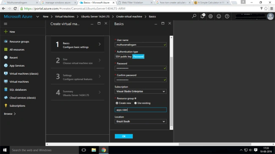Viewport: 275px width, 154px height.
Task: Switch to Web Filter Violation tab
Action: [x=135, y=3]
